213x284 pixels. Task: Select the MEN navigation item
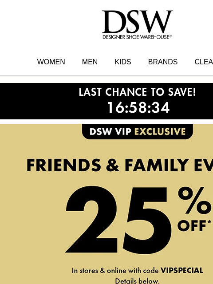90,62
